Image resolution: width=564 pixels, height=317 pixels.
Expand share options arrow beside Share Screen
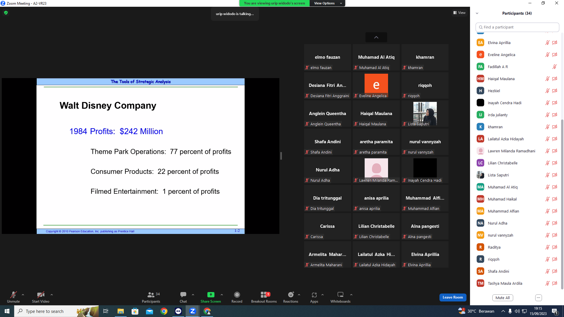point(222,295)
